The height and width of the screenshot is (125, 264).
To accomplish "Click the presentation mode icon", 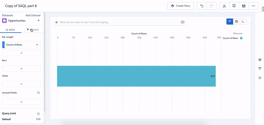I will [x=234, y=6].
